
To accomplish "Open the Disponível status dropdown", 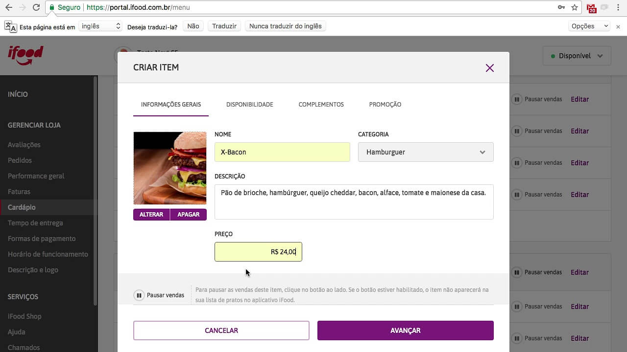I will coord(577,56).
